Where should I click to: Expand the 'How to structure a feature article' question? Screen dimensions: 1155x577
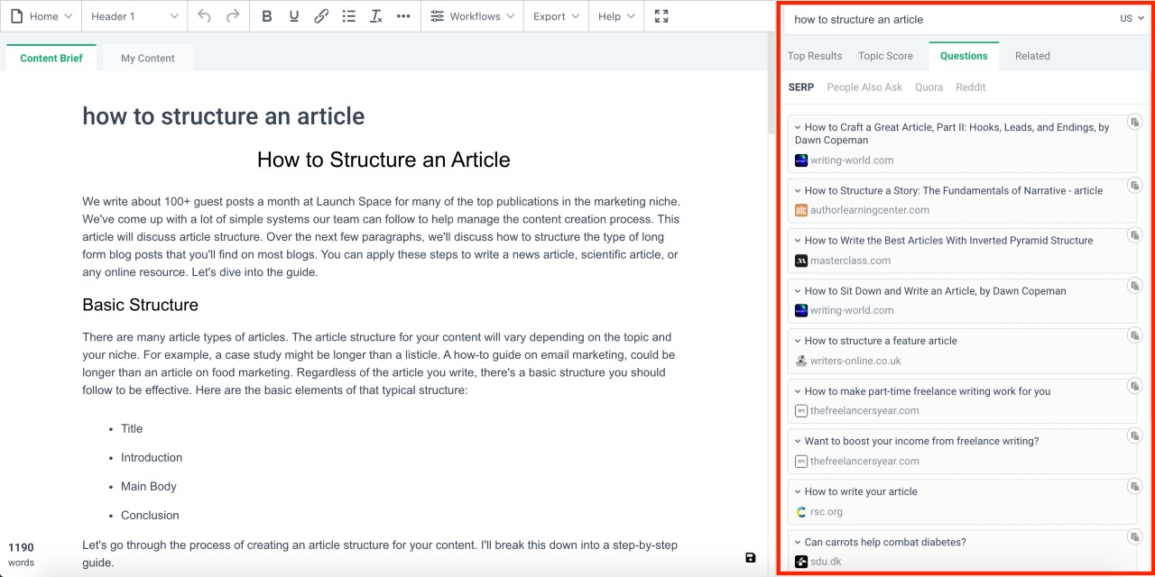coord(798,341)
